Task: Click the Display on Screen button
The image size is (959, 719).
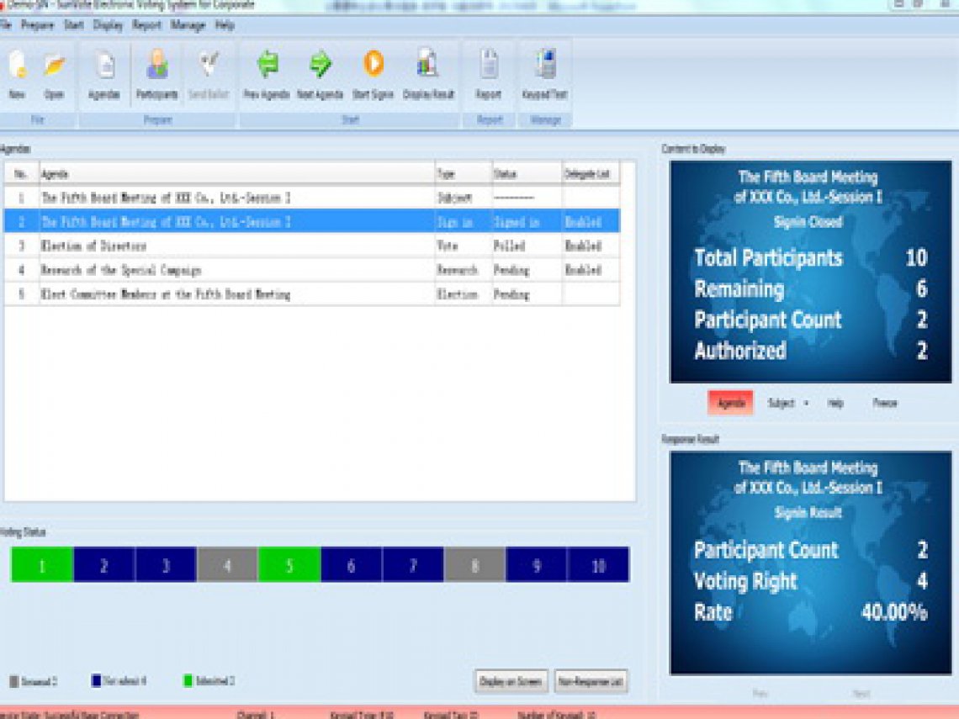Action: [x=511, y=681]
